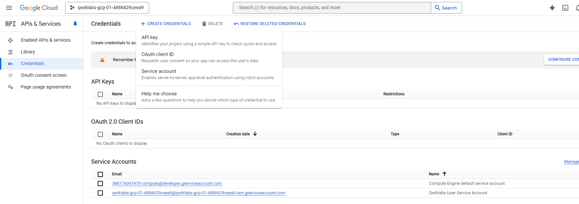Choose Service account from the menu
The width and height of the screenshot is (579, 204).
click(209, 74)
